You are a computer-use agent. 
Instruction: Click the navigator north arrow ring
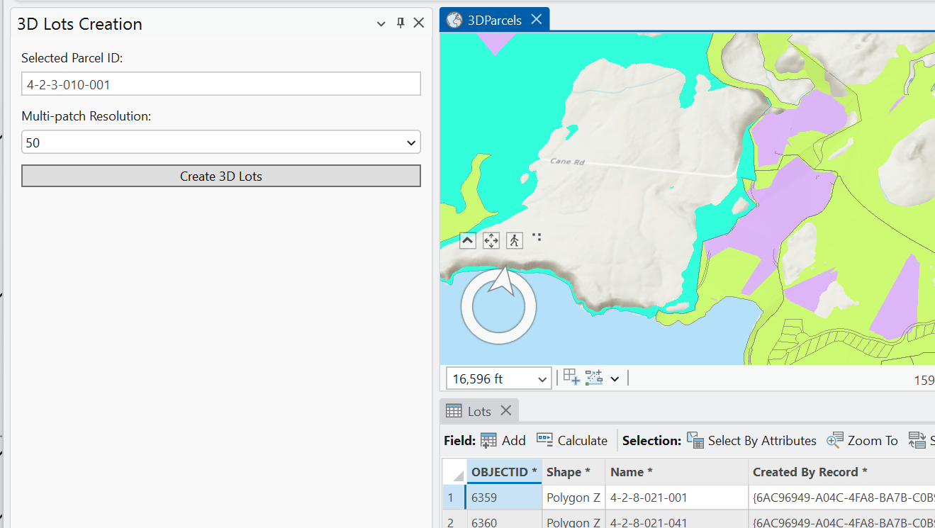(x=498, y=306)
